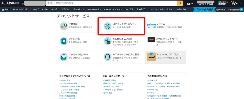Image resolution: width=244 pixels, height=99 pixels.
Task: Click 各種クレジットカードの紹介・入会情報 link
Action: (163, 84)
